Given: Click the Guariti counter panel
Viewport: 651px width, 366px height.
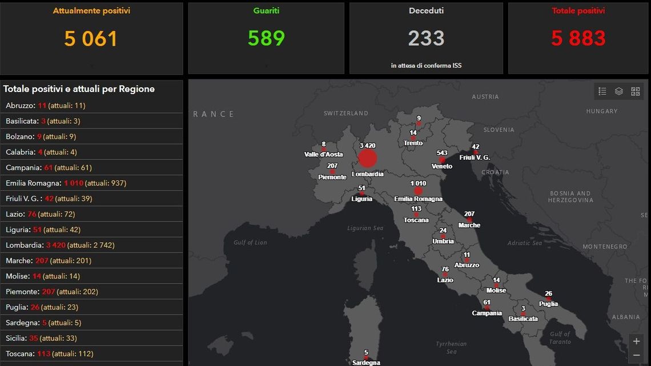Looking at the screenshot, I should tap(266, 38).
